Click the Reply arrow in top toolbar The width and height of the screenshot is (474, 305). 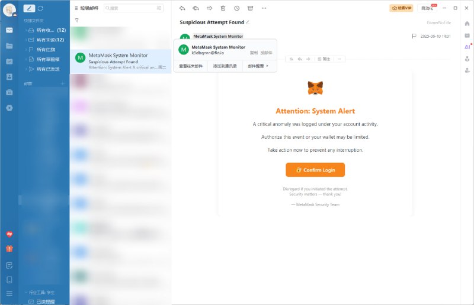(182, 8)
